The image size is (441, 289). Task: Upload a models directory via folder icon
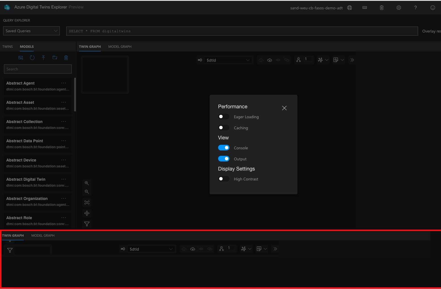(55, 58)
